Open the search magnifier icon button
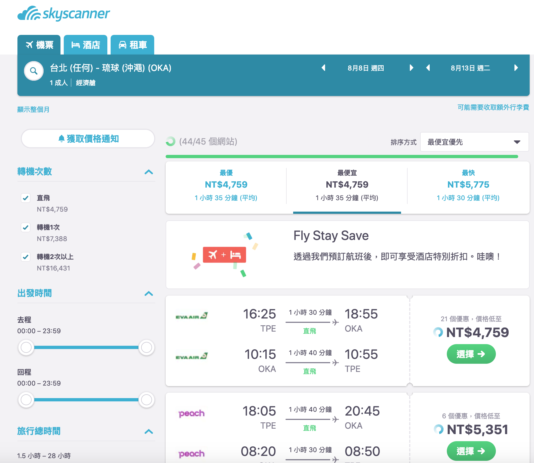This screenshot has width=534, height=463. pos(34,71)
